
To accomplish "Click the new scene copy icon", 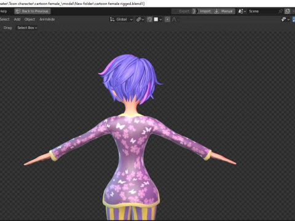I will click(287, 11).
